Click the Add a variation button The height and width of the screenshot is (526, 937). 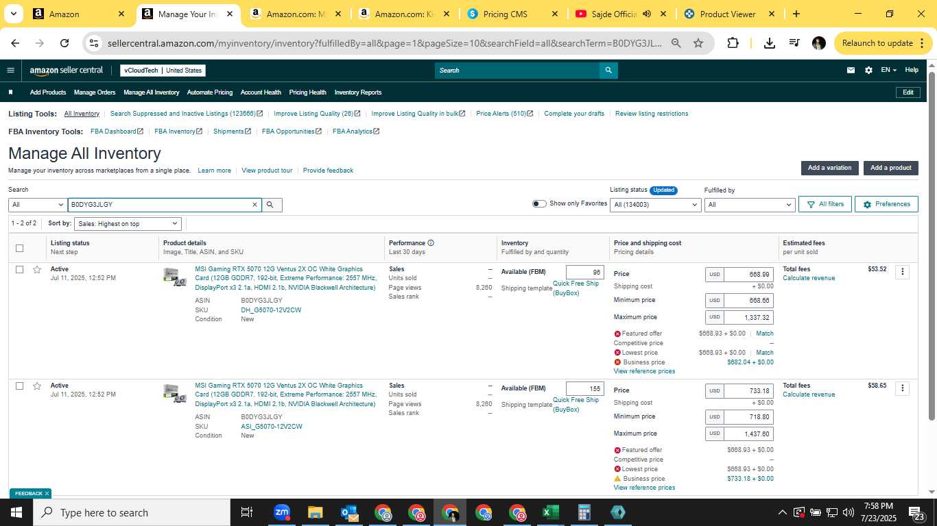point(829,168)
